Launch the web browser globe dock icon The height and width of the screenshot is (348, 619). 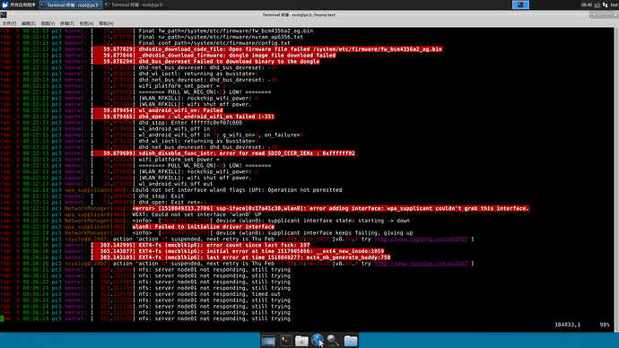pyautogui.click(x=317, y=340)
